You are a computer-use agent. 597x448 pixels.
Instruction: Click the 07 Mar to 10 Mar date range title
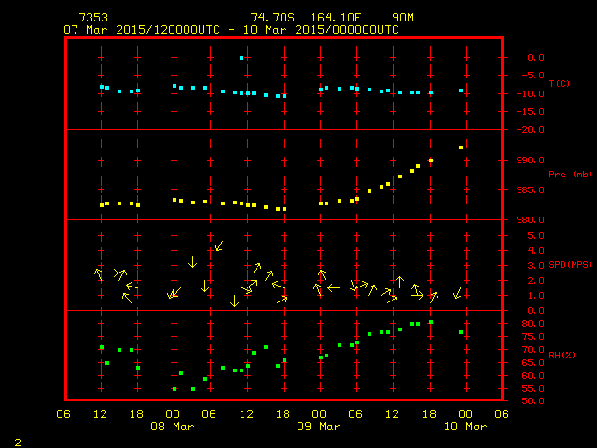[230, 30]
